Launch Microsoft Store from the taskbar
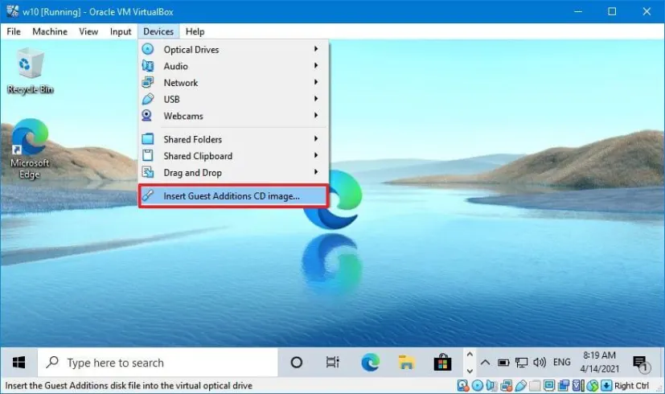 [x=441, y=363]
